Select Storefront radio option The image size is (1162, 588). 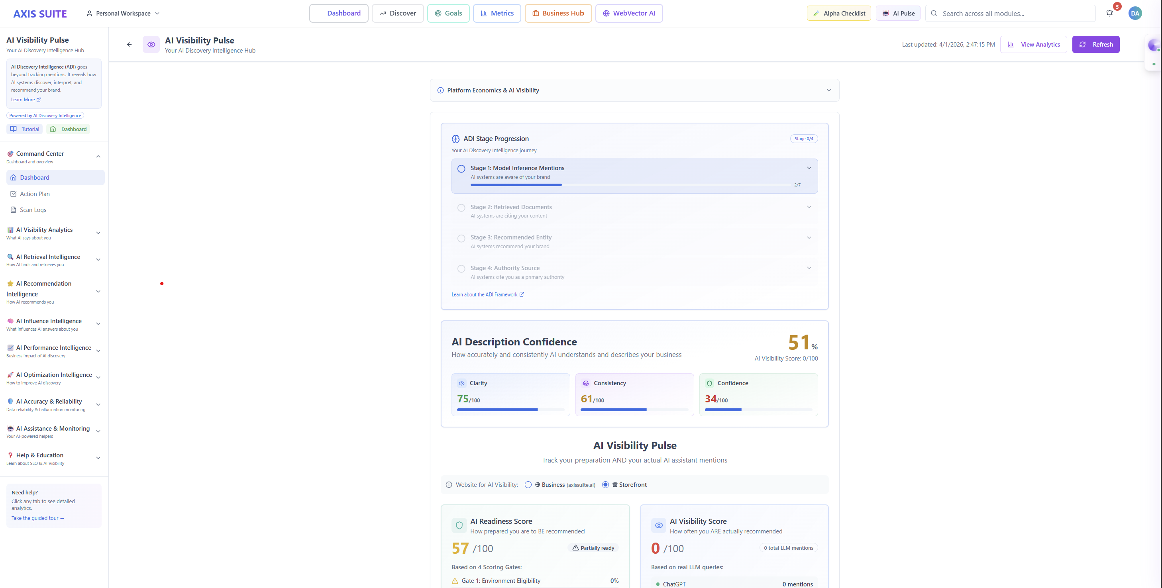point(605,485)
